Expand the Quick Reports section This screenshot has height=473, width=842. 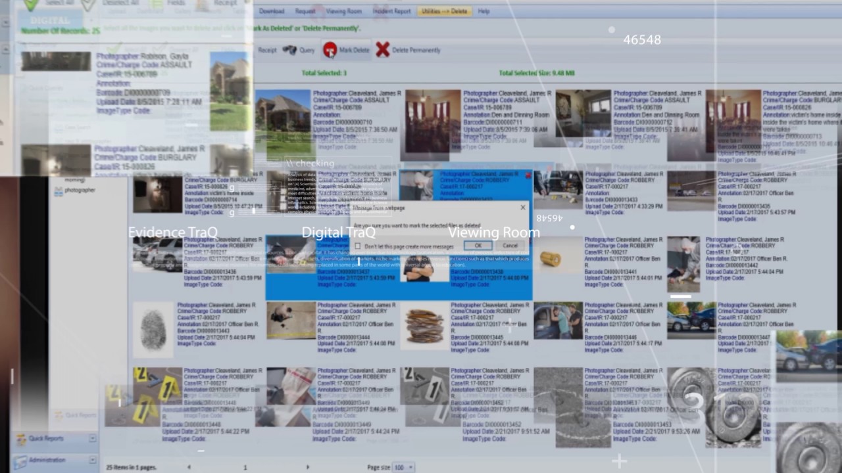(92, 439)
